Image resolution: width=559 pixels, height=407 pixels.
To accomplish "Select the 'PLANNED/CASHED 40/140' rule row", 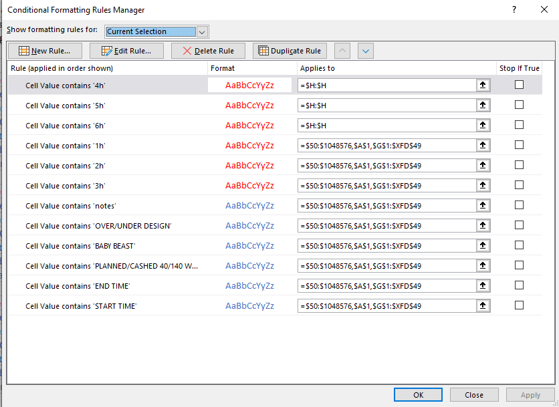I will tap(275, 265).
